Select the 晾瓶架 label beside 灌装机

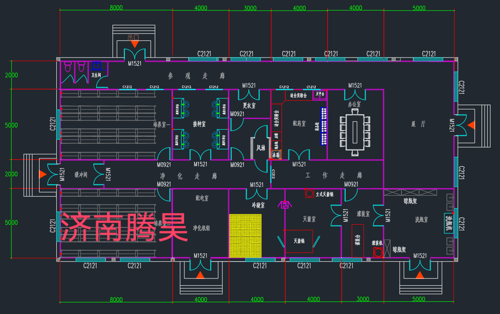click(399, 250)
